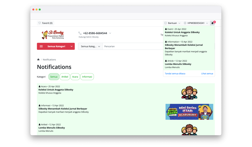
Task: Select the Informasi category filter
Action: coord(87,77)
